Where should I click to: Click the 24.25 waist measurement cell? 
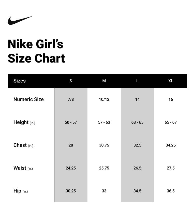pyautogui.click(x=71, y=168)
